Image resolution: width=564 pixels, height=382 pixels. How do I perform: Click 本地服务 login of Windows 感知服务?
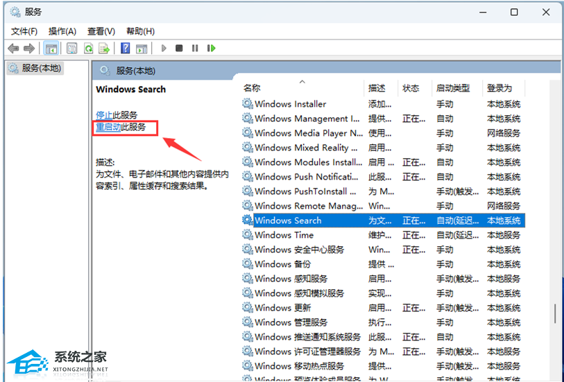(504, 279)
